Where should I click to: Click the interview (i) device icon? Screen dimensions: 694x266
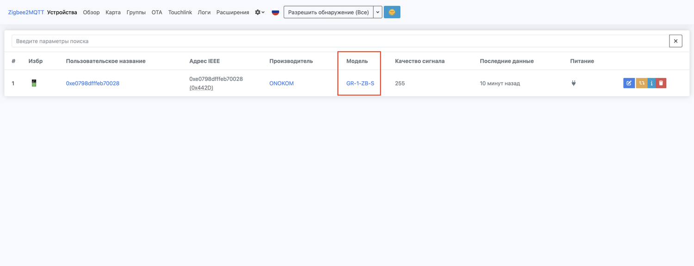[x=651, y=83]
